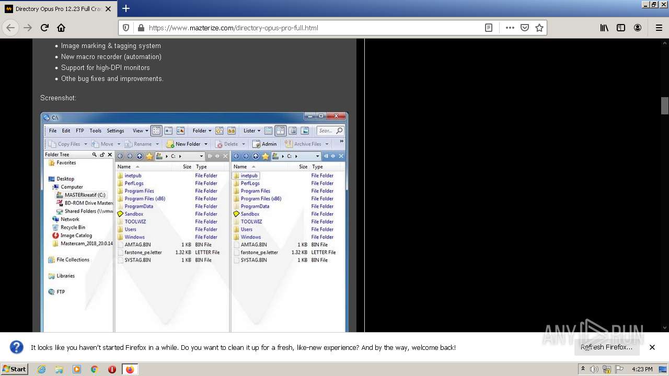669x376 pixels.
Task: Open a new tab with plus button
Action: pos(126,8)
